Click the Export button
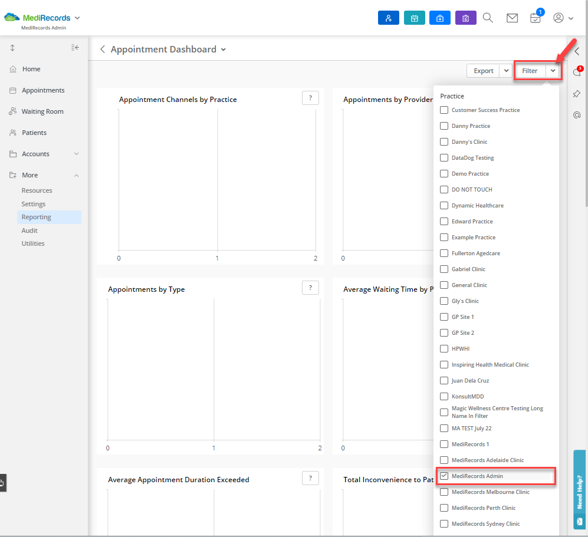 pos(484,71)
